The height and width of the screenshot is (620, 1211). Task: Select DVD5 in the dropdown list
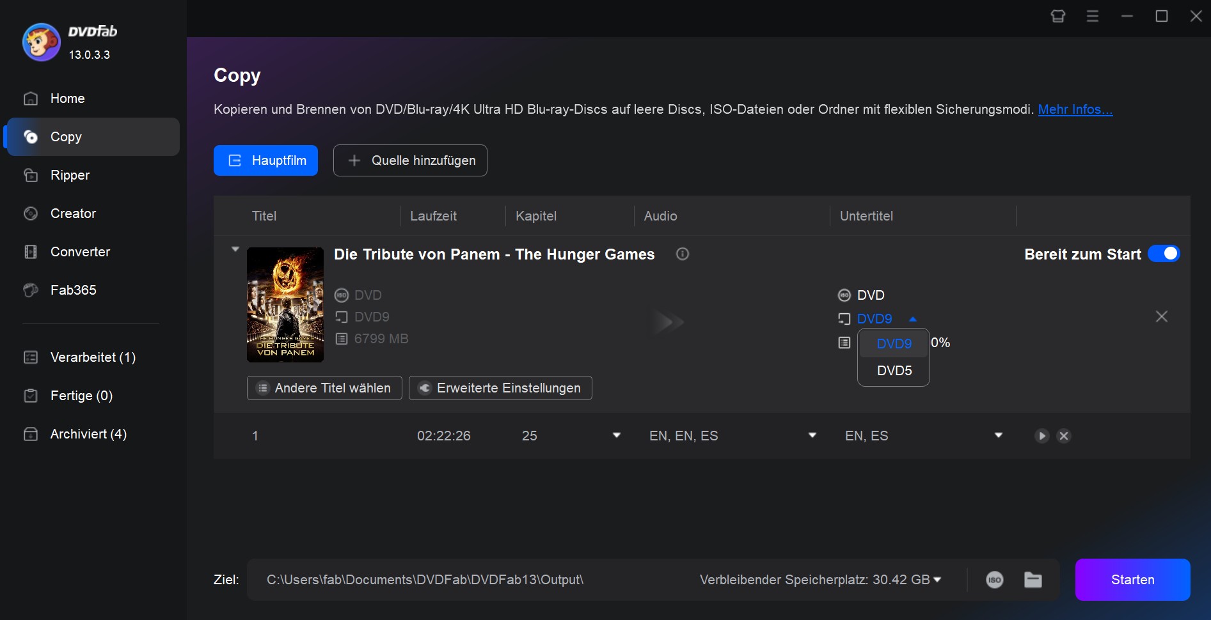(x=894, y=371)
